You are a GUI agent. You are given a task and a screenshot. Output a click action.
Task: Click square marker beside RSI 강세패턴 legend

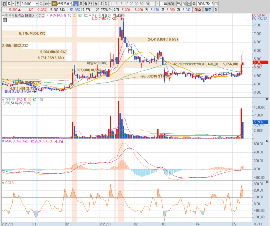[90, 16]
